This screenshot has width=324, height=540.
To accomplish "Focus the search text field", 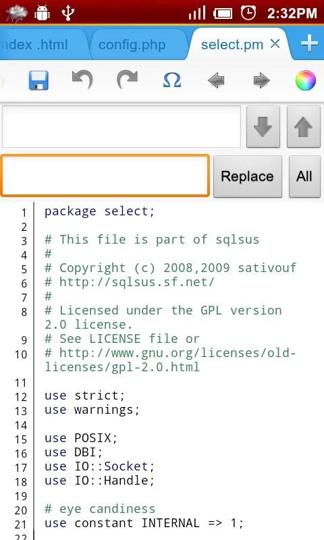I will pos(122,127).
